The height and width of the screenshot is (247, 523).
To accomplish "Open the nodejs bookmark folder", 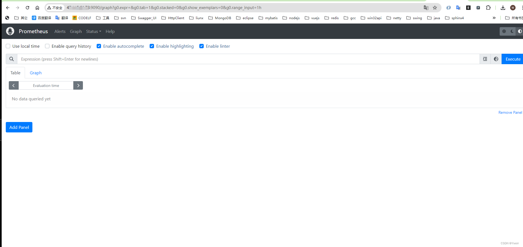I will [291, 18].
